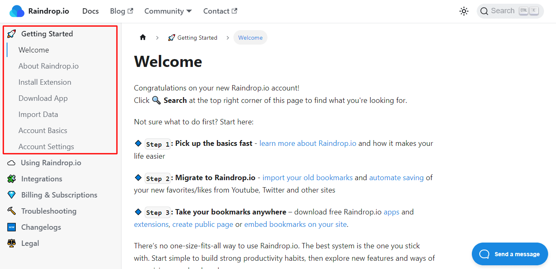The height and width of the screenshot is (269, 556).
Task: Click the Search box in header
Action: click(x=510, y=11)
